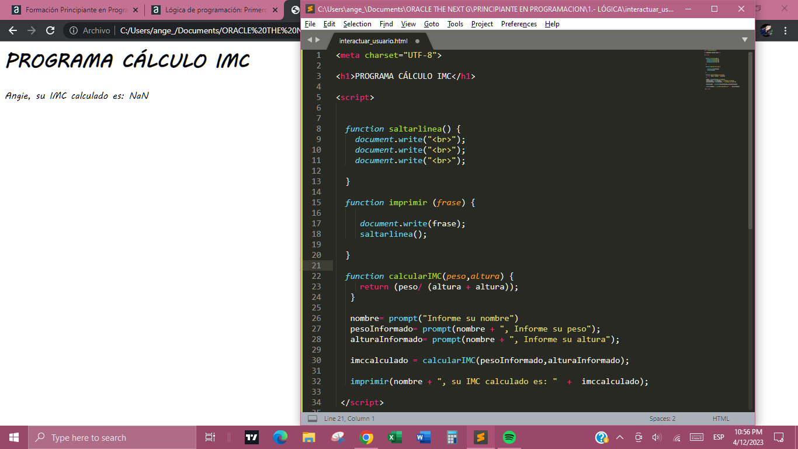Viewport: 798px width, 449px height.
Task: Open the Snipping Tool taskbar icon
Action: coord(338,437)
